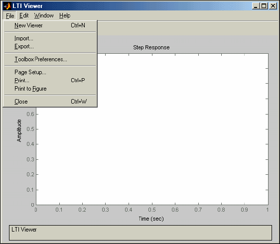Open the Help menu
Viewport: 280px width, 244px height.
click(65, 15)
